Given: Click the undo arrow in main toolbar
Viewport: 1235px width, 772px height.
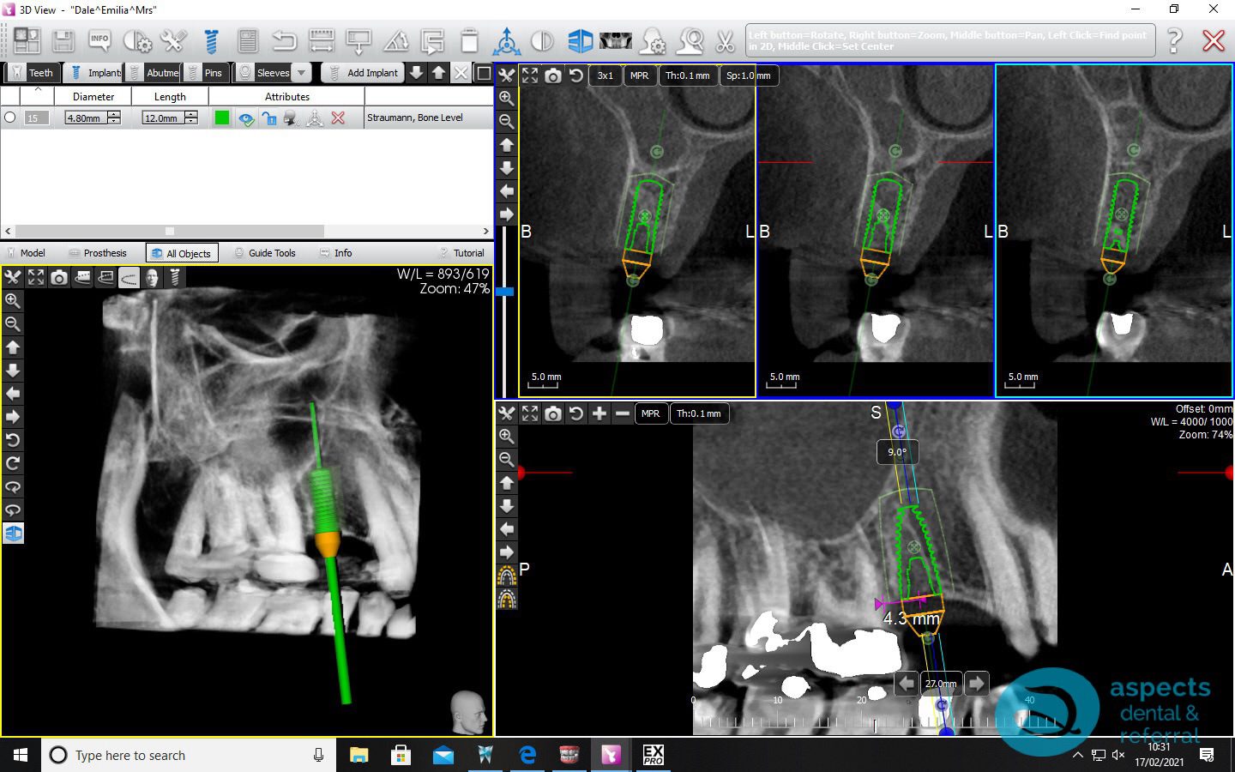Looking at the screenshot, I should (x=284, y=40).
